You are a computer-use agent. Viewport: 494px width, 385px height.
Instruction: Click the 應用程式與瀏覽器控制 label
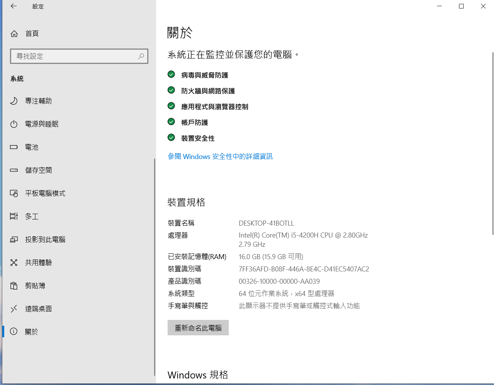coord(215,107)
